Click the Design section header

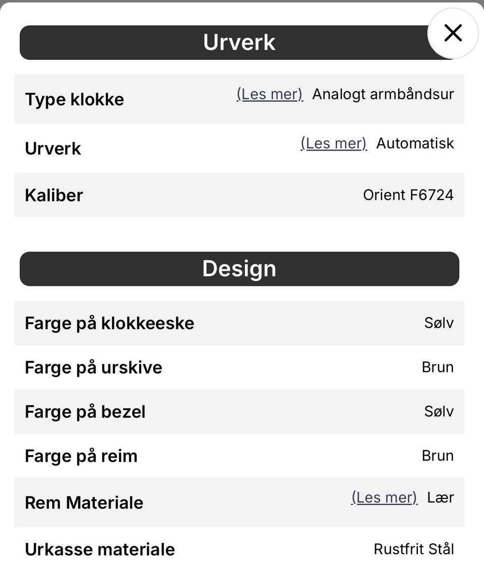coord(239,269)
